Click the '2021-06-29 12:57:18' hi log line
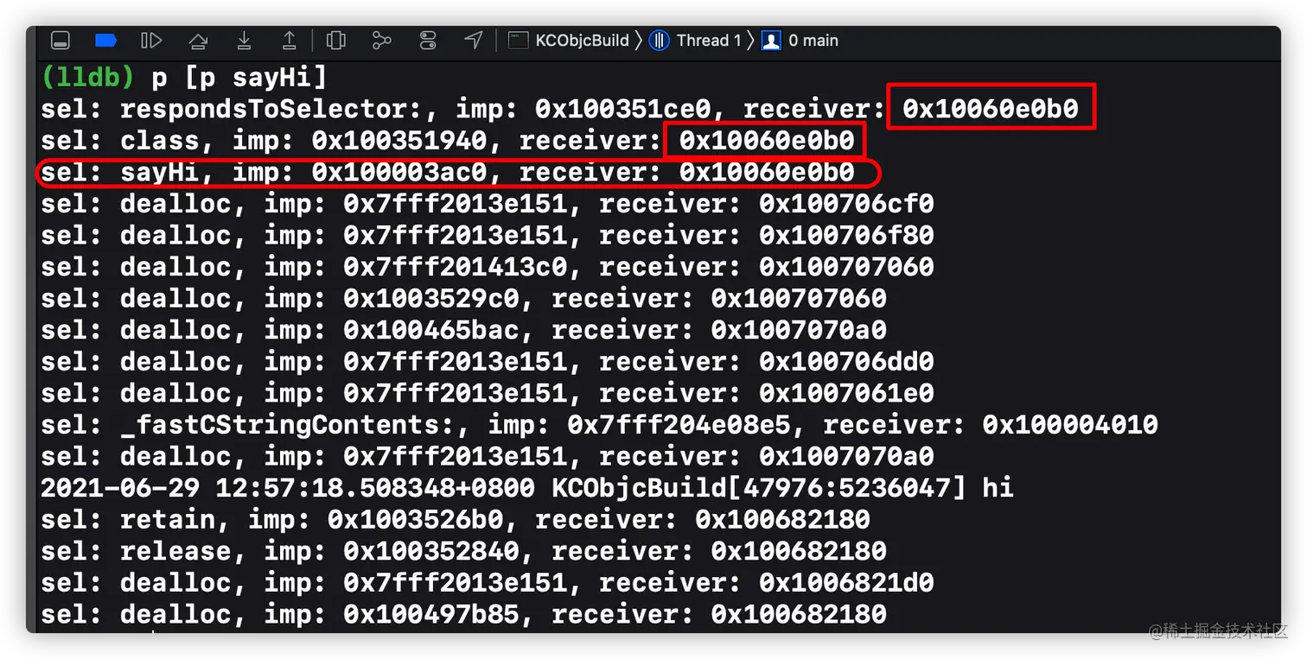The image size is (1307, 659). tap(527, 487)
